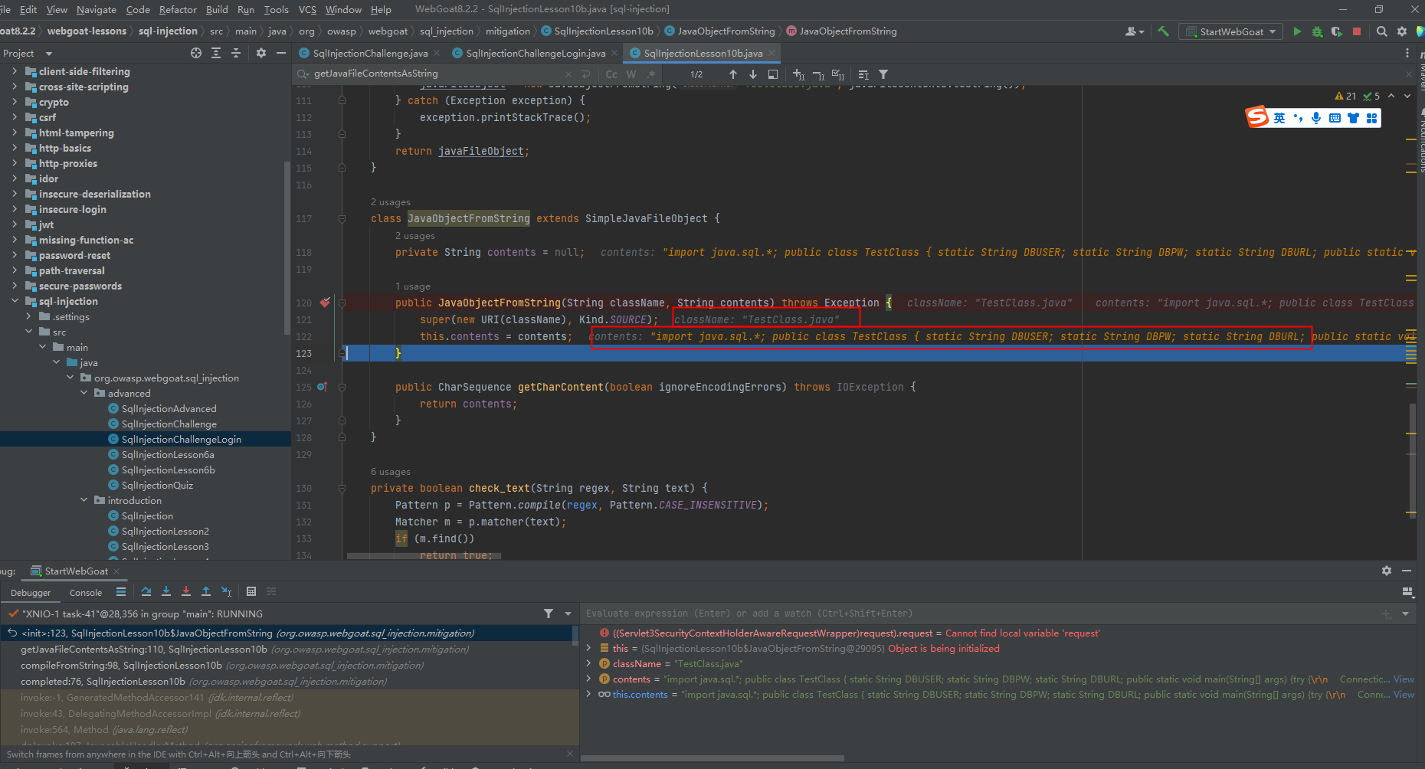Image resolution: width=1425 pixels, height=769 pixels.
Task: Click View link for the contents variable
Action: coord(1404,679)
